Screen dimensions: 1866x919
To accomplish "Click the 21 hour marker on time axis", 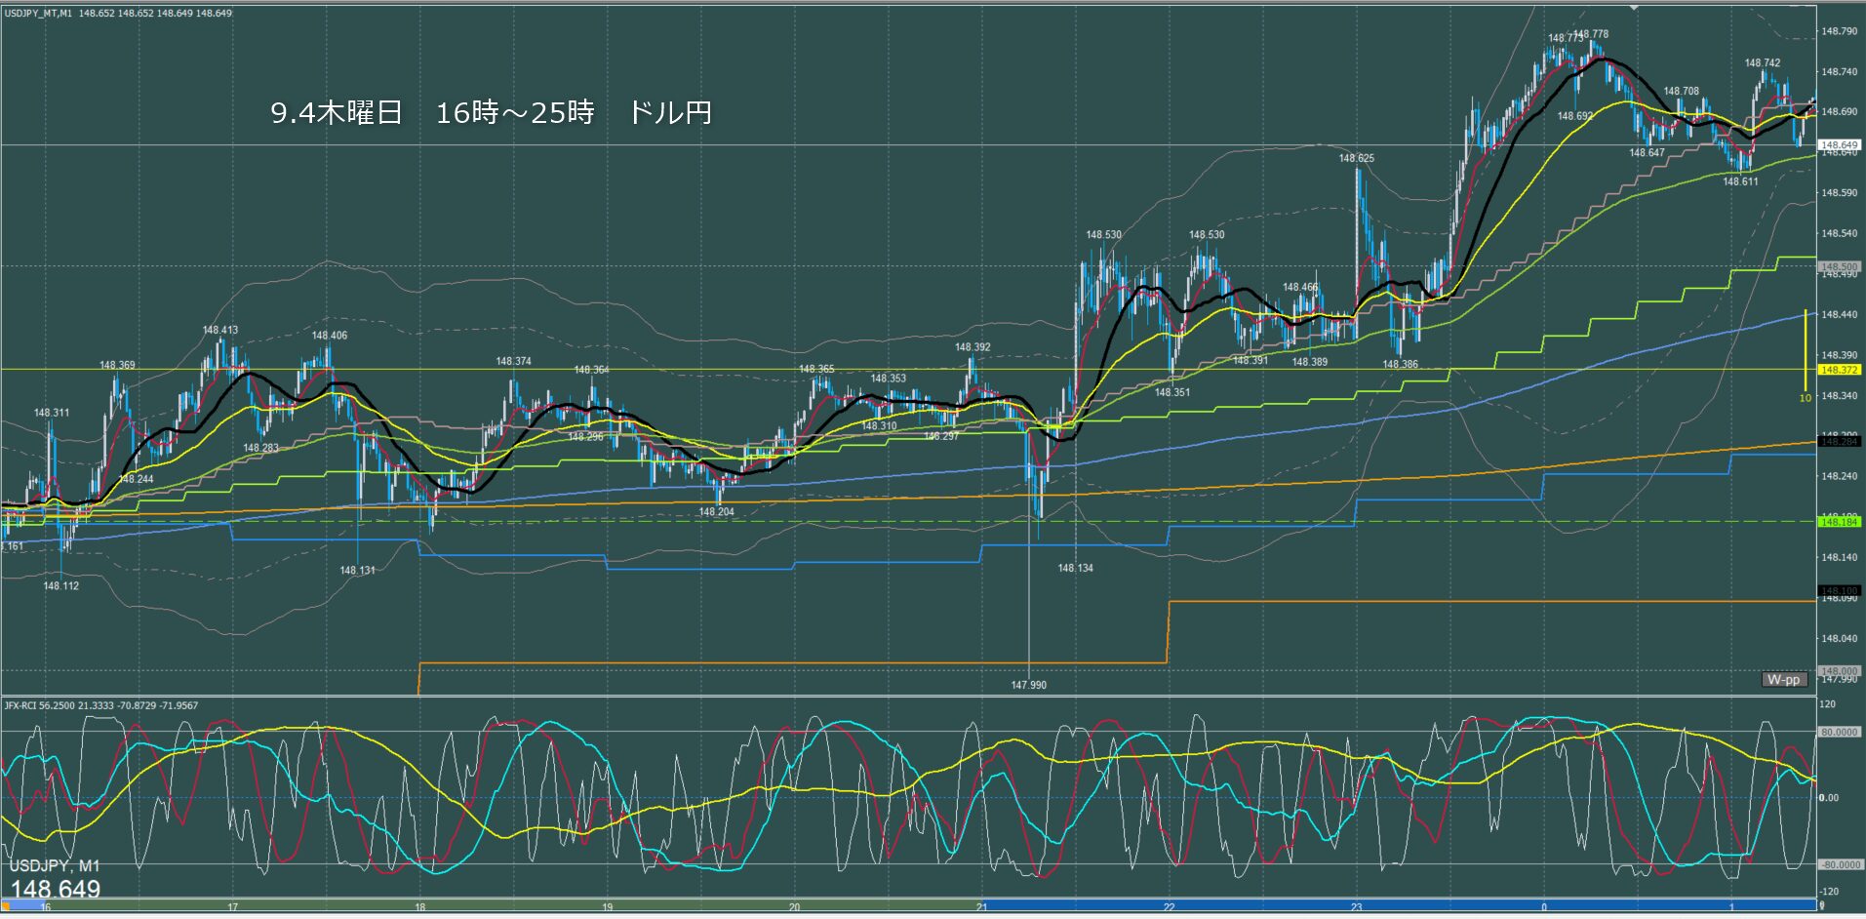I will coord(981,907).
